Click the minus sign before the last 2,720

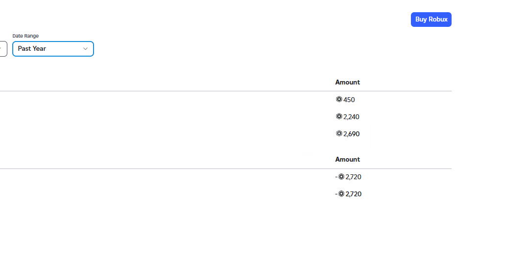[x=336, y=194]
